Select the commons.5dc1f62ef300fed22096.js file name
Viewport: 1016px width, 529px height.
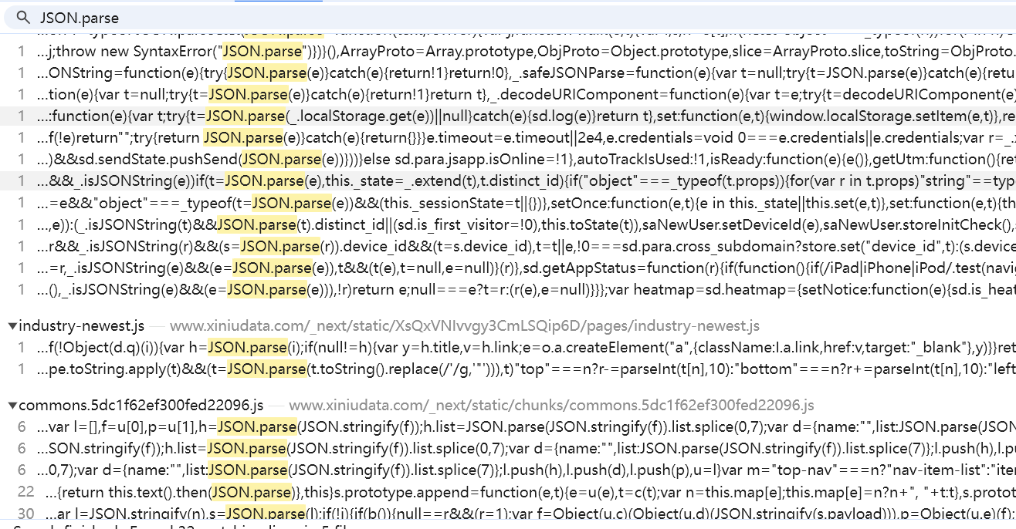(x=141, y=405)
